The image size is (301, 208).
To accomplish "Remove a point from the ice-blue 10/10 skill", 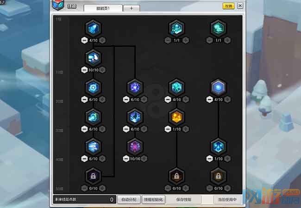I will pyautogui.click(x=84, y=70).
